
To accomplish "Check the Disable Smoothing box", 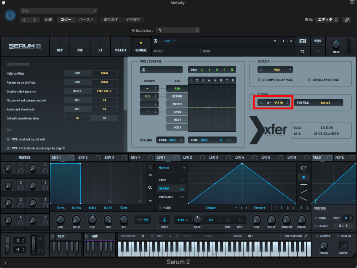I will pyautogui.click(x=309, y=80).
